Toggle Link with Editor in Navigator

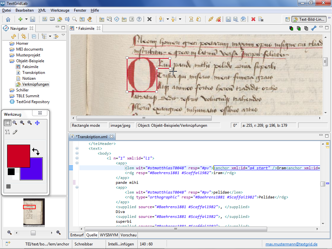tap(24, 36)
